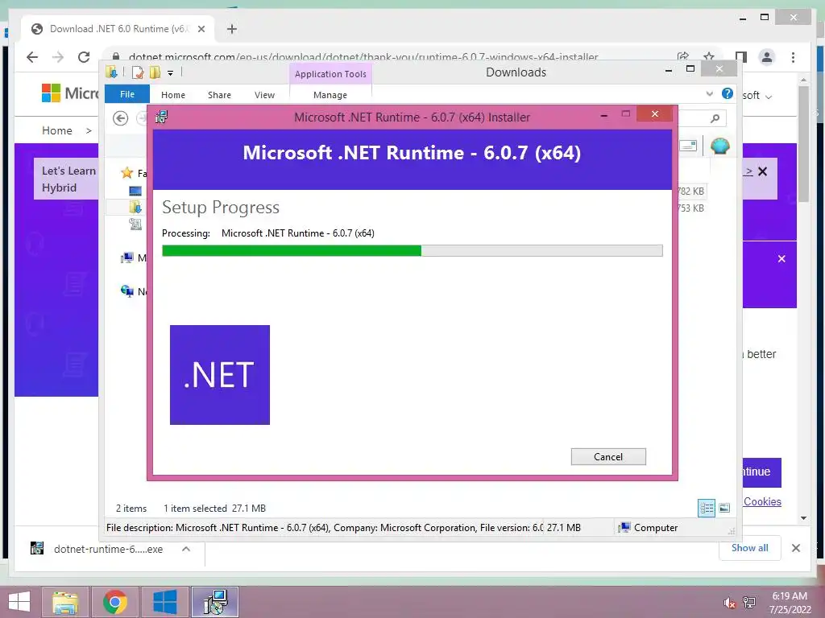Open the download item options chevron
Image resolution: width=825 pixels, height=618 pixels.
click(186, 549)
